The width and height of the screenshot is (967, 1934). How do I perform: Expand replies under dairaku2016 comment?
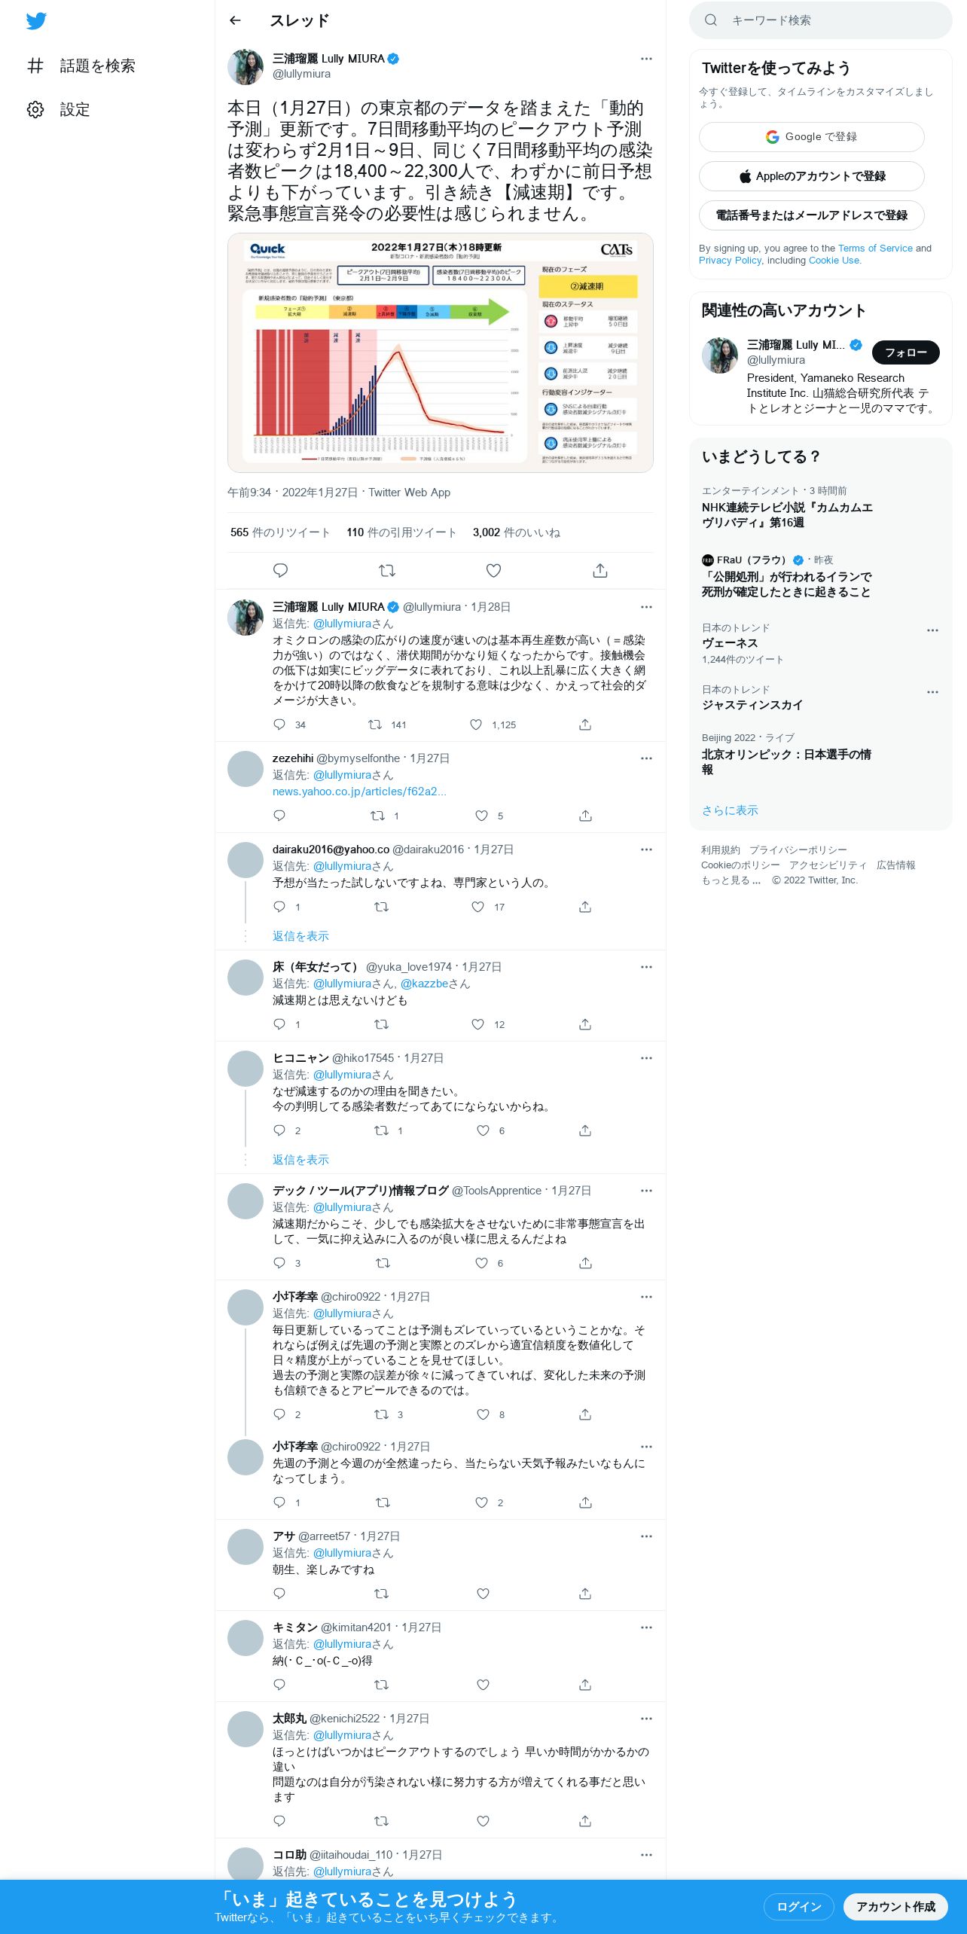pos(300,936)
